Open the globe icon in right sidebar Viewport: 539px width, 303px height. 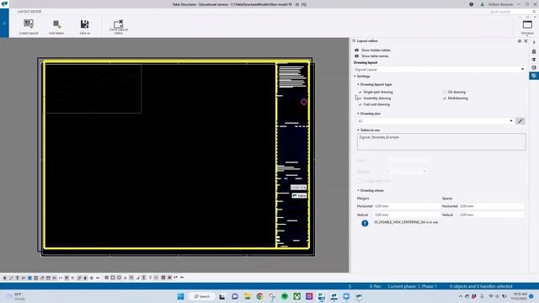[534, 67]
